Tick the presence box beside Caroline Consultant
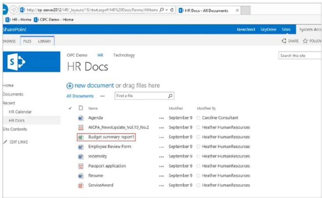The width and height of the screenshot is (322, 198). tap(198, 118)
